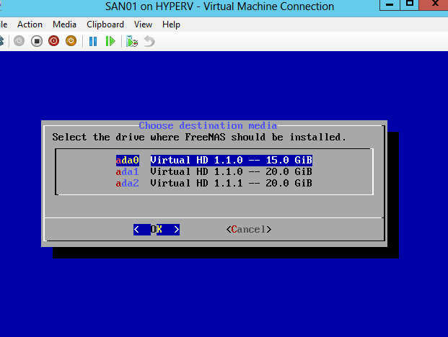Open the File menu
Viewport: 448px width, 337px height.
(x=4, y=24)
